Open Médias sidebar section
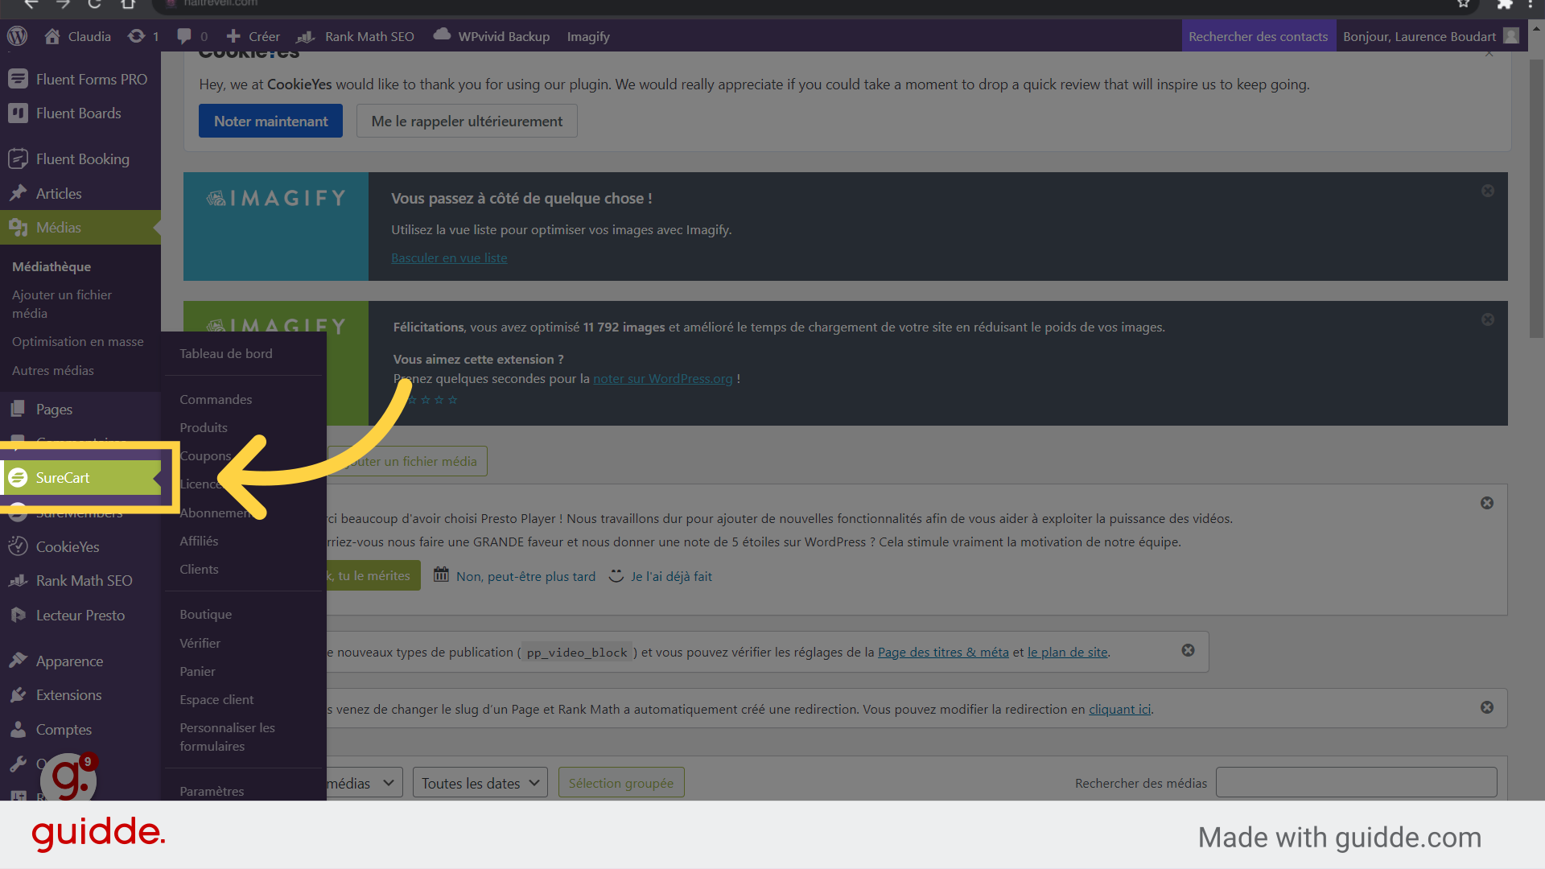This screenshot has height=869, width=1545. (x=80, y=228)
